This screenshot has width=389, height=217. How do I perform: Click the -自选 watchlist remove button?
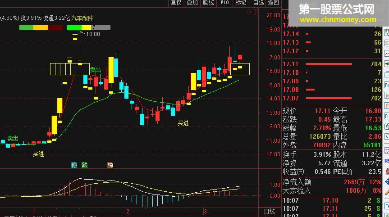257,3
